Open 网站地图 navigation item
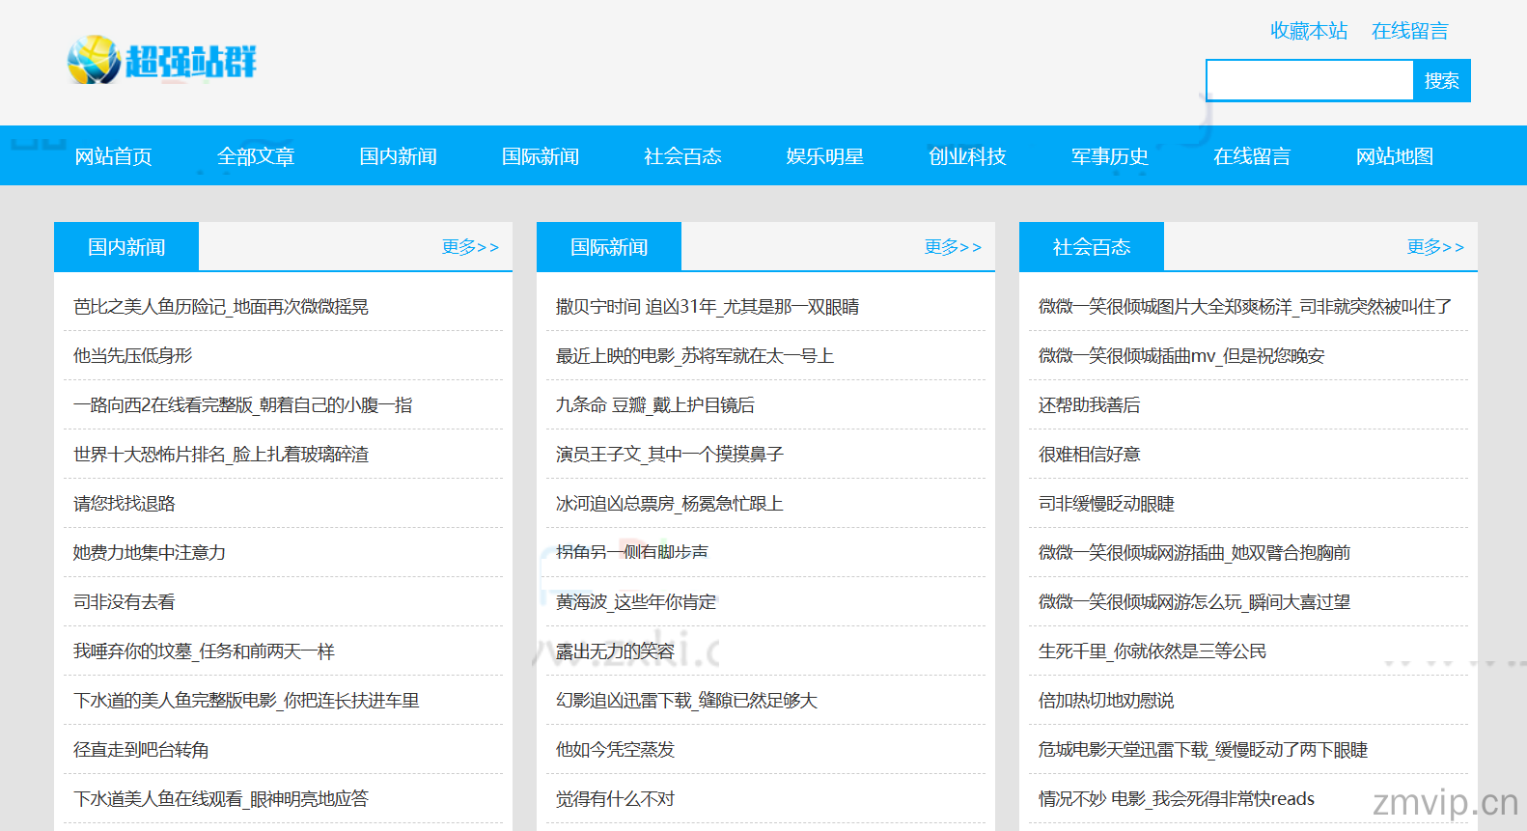The width and height of the screenshot is (1527, 831). (1395, 156)
